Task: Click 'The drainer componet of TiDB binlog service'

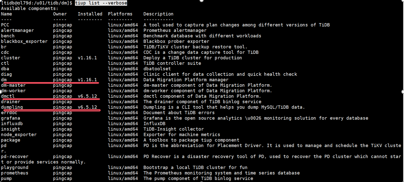Action: (202, 102)
